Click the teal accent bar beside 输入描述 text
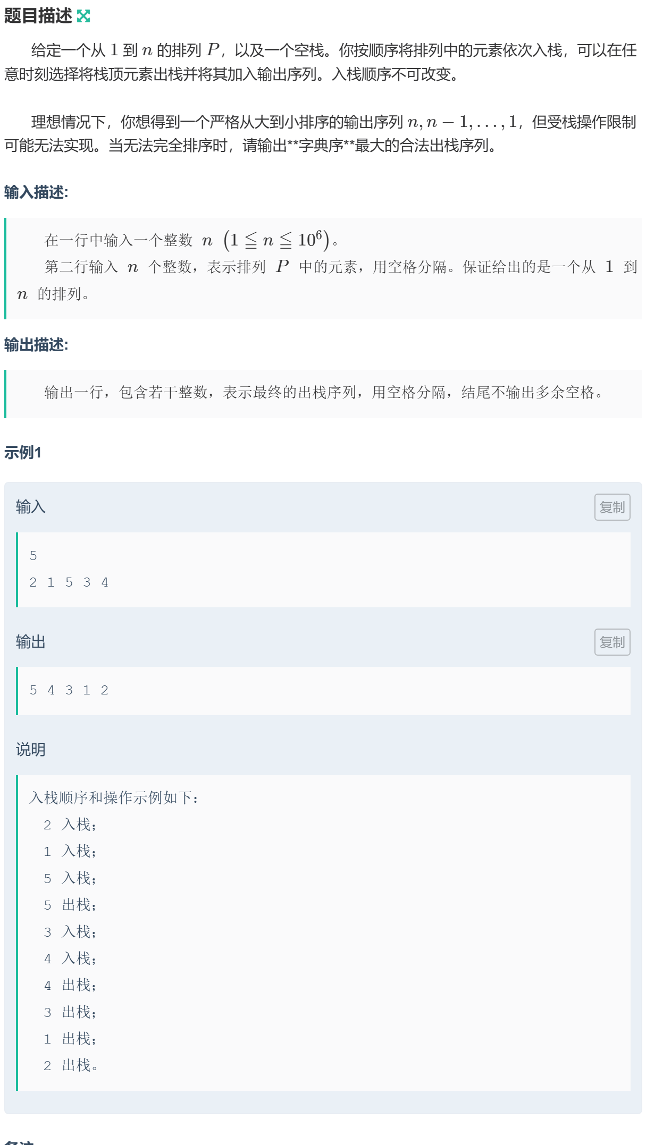646x1145 pixels. tap(5, 266)
